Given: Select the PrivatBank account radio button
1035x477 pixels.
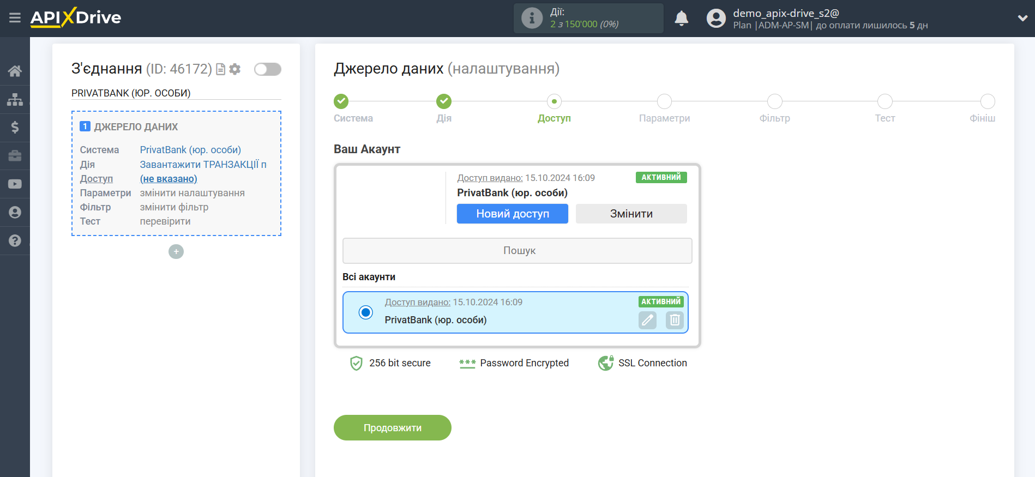Looking at the screenshot, I should point(366,312).
